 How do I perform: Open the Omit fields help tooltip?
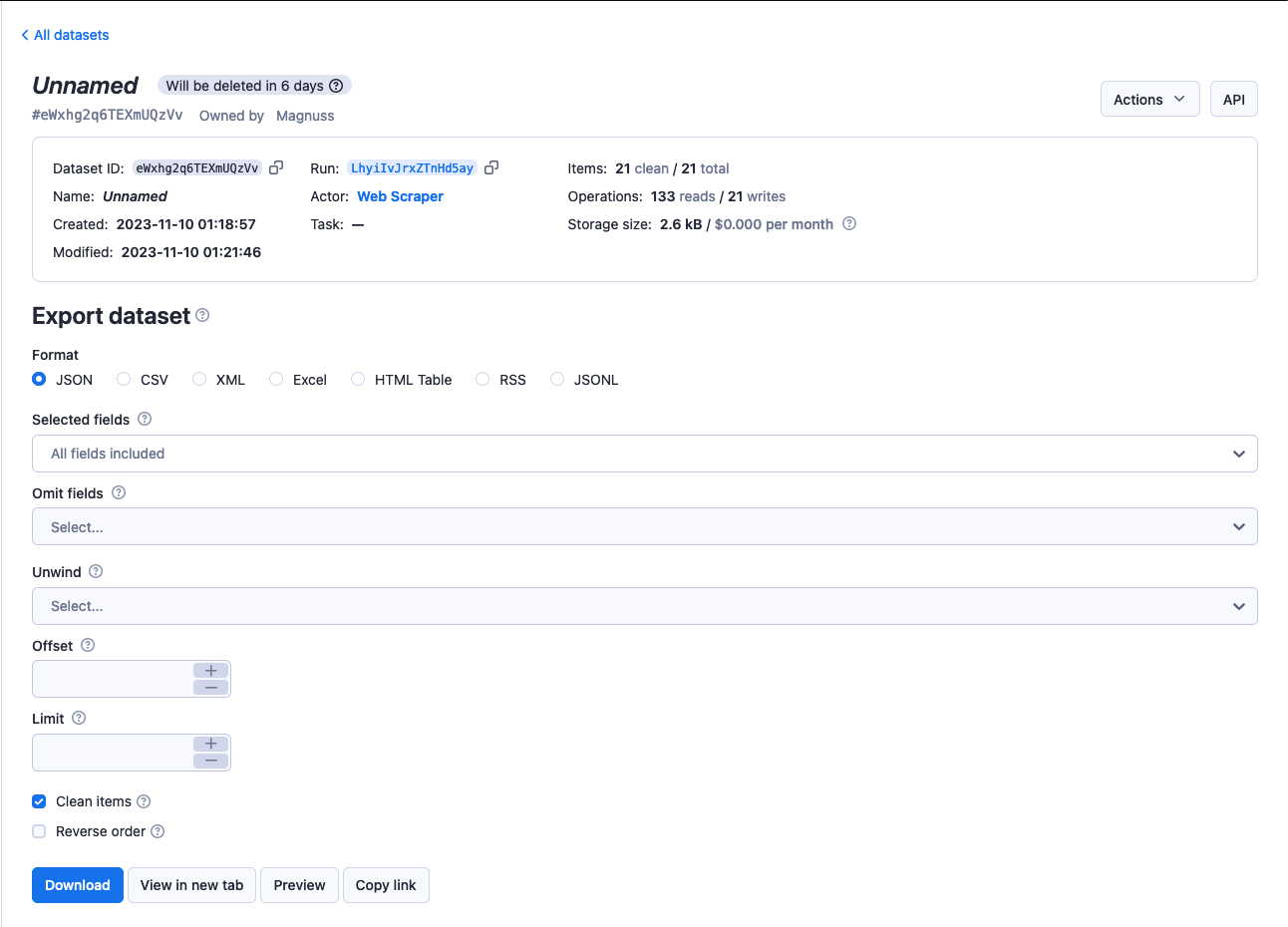click(x=119, y=492)
